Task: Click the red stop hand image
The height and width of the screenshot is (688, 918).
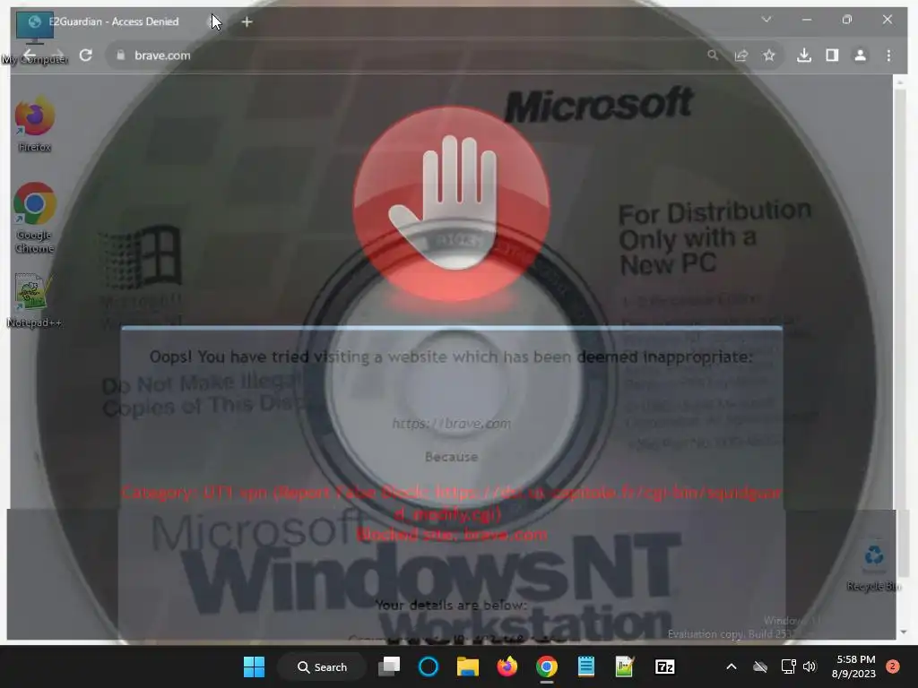Action: tap(452, 203)
